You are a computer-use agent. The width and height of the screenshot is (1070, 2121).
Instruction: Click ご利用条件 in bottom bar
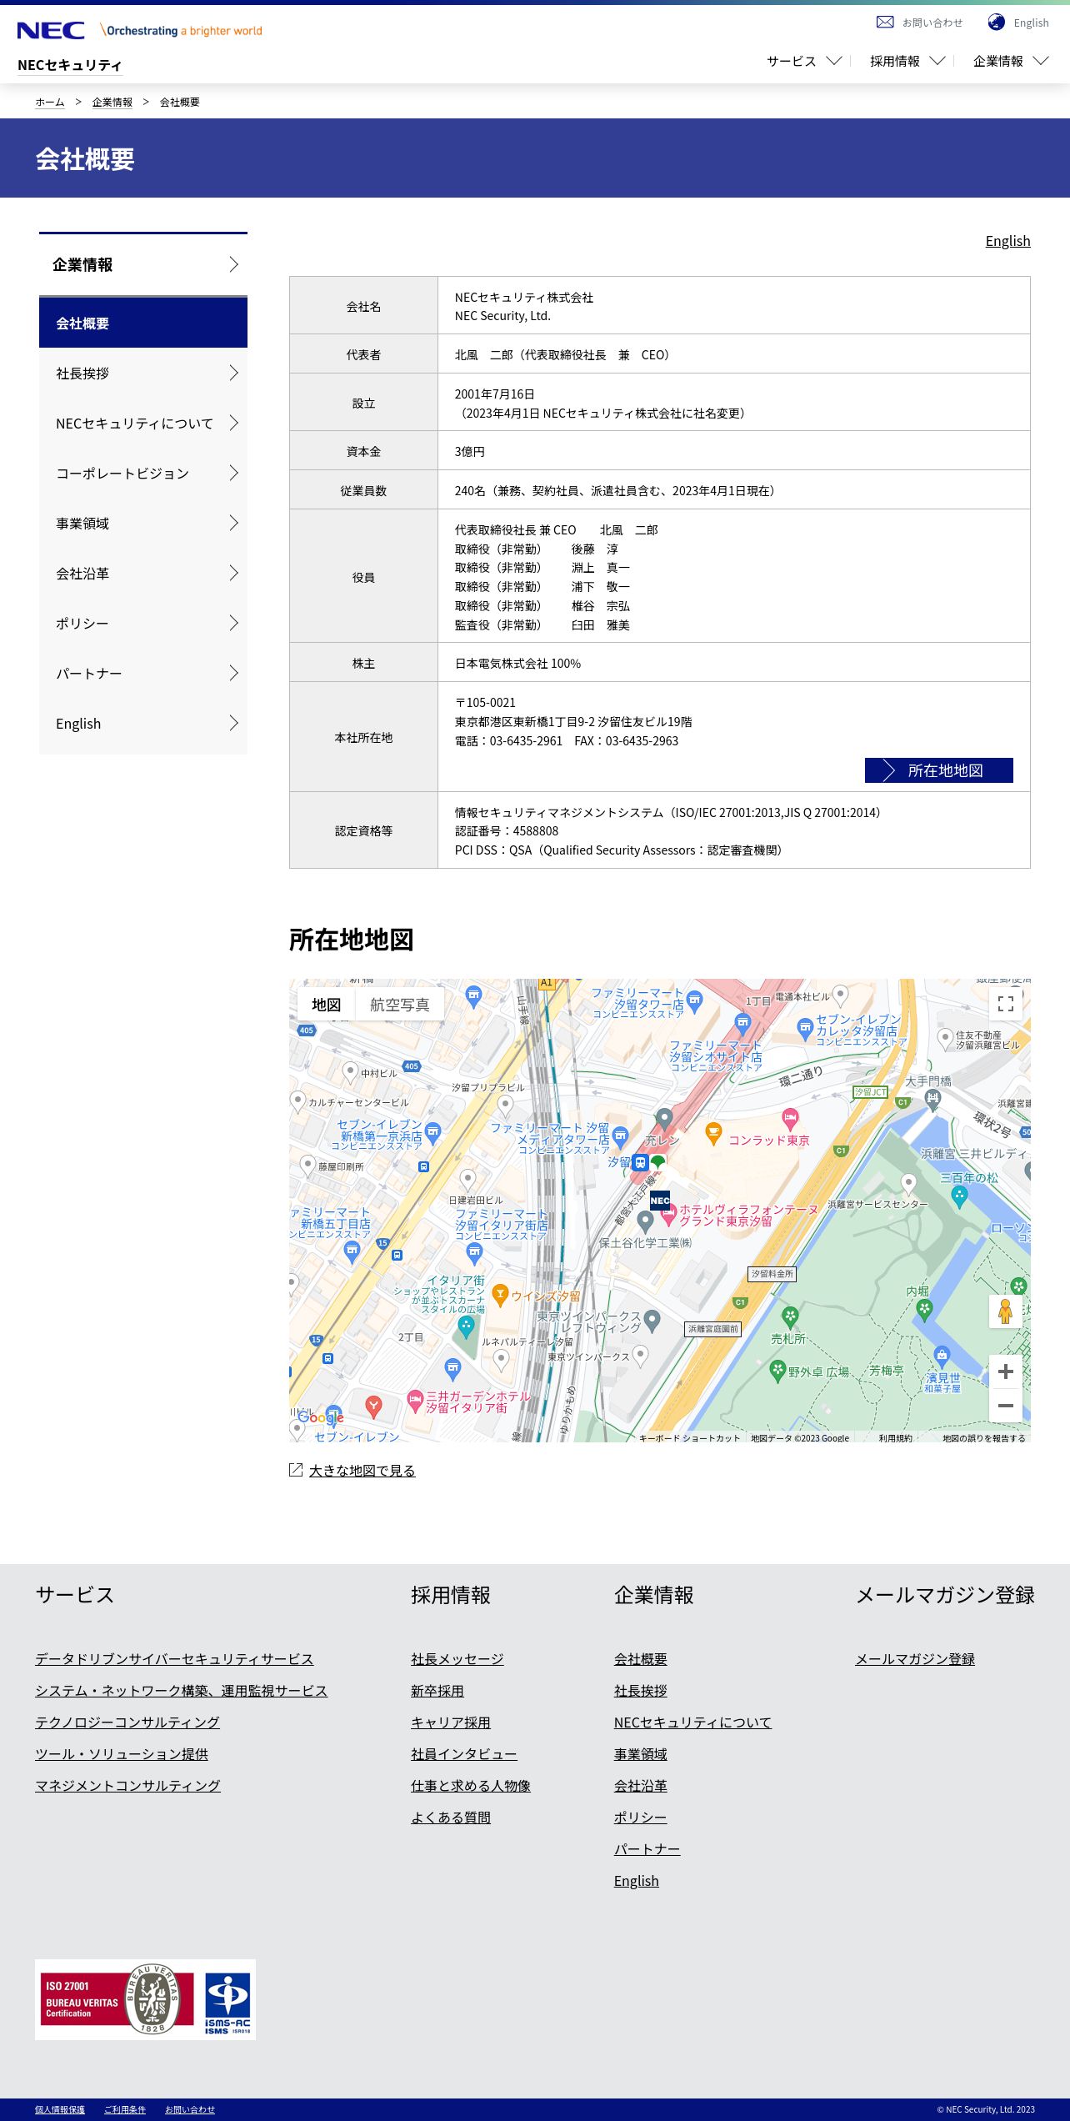point(125,2109)
